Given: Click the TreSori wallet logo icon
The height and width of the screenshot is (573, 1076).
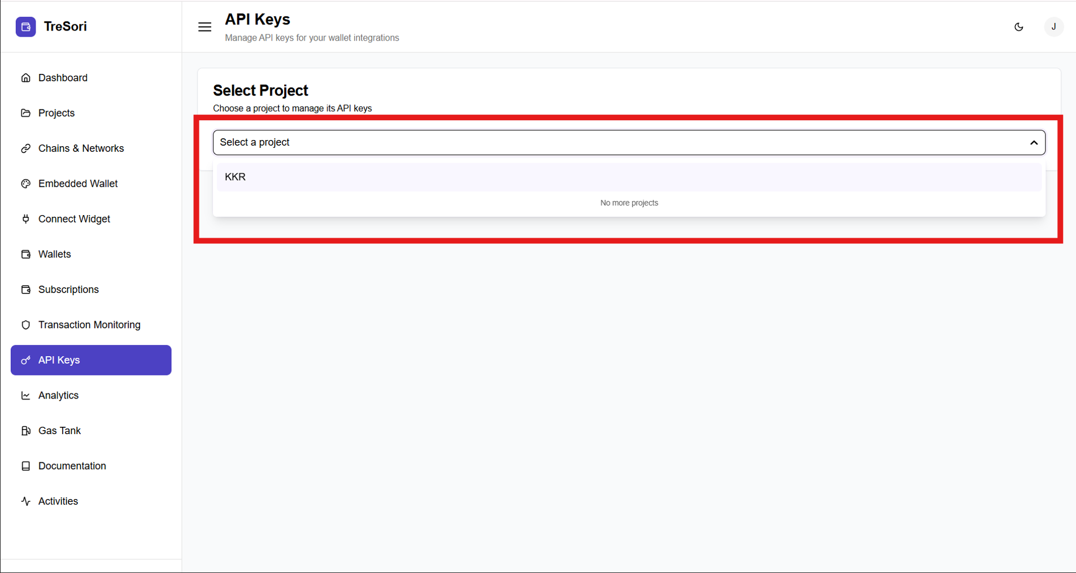Looking at the screenshot, I should [25, 27].
